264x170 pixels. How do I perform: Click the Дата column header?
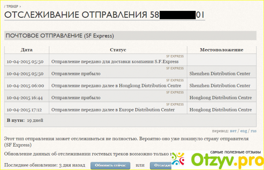coord(26,50)
